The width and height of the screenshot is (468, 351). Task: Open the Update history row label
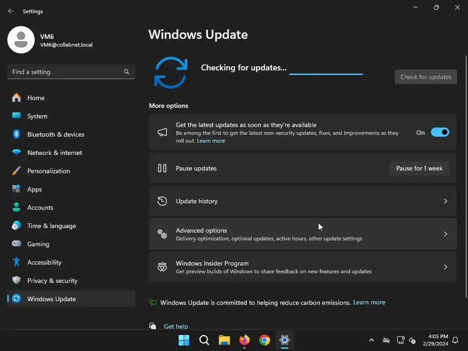197,201
